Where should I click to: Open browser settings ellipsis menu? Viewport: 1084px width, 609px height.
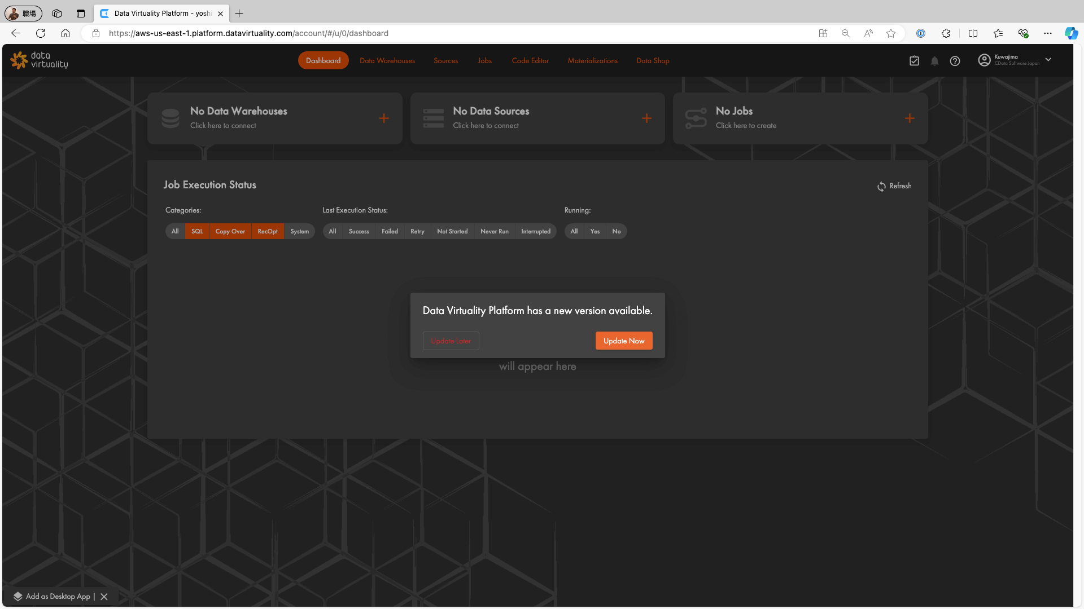[1048, 33]
